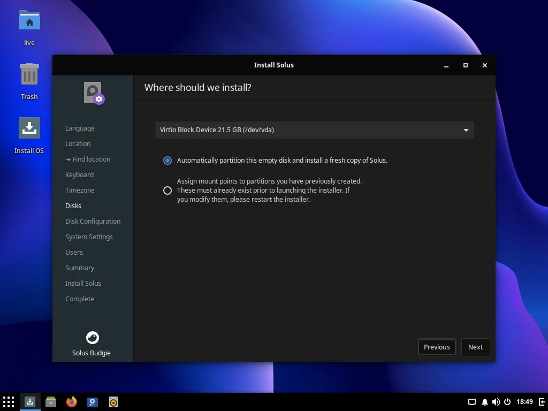Toggle the Raven sidebar icon beside the clock
The image size is (548, 411).
(x=542, y=402)
